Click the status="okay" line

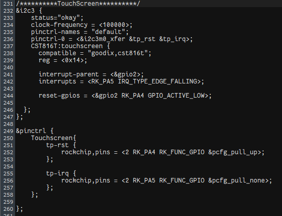(57, 18)
